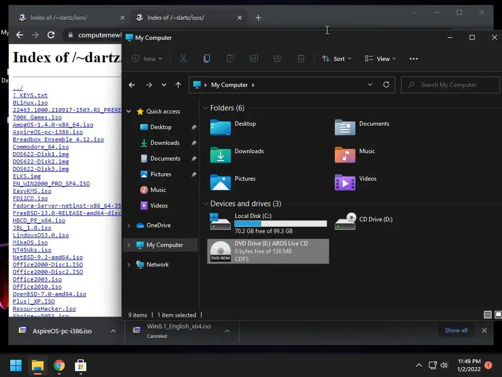Image resolution: width=502 pixels, height=377 pixels.
Task: Expand the My Computer tree node
Action: [129, 245]
